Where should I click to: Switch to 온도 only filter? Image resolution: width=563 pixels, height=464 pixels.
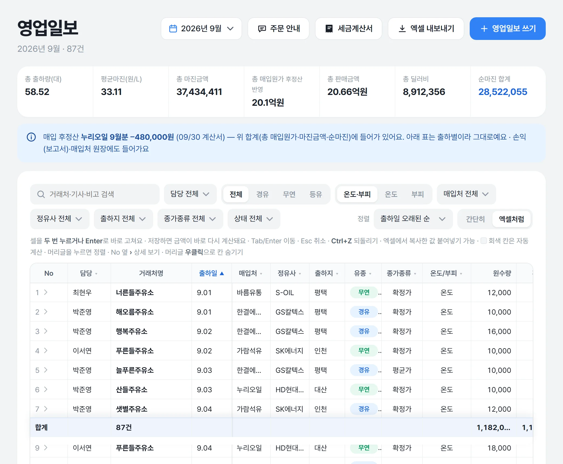click(391, 194)
